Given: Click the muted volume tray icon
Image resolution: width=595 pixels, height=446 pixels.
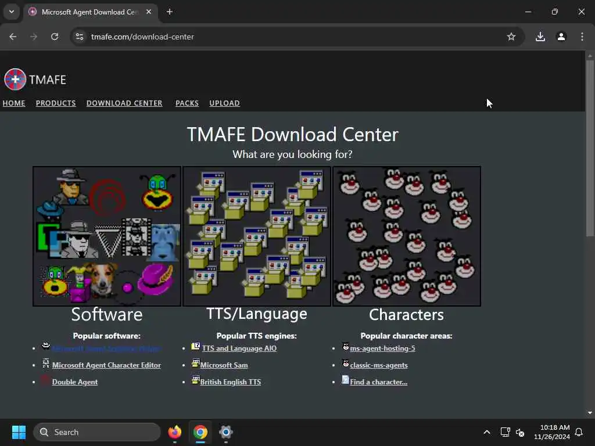Looking at the screenshot, I should 520,432.
